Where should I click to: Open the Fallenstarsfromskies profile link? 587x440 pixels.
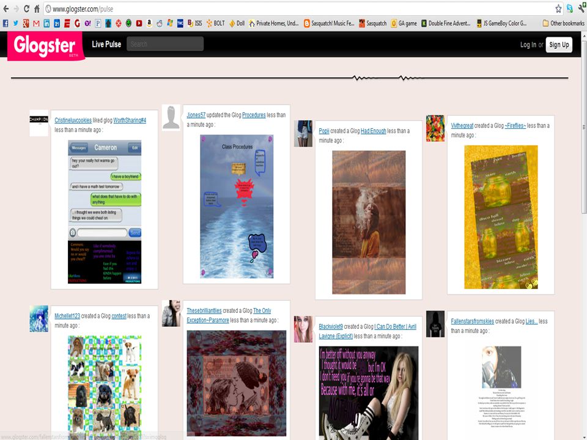pos(473,321)
